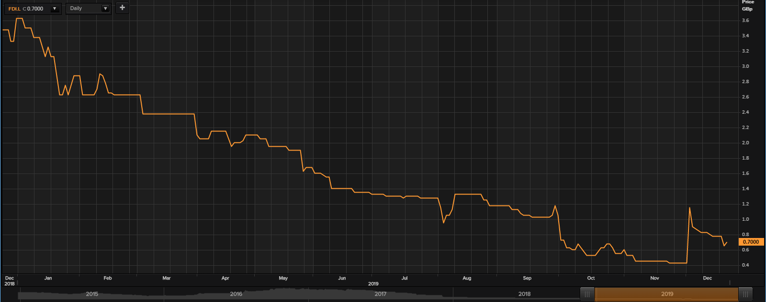Image resolution: width=766 pixels, height=302 pixels.
Task: Click the Oct label on time axis
Action: (591, 278)
